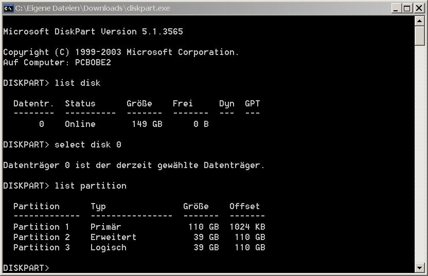Click the scrollbar up arrow
Screen dimensions: 428x276
(420, 21)
